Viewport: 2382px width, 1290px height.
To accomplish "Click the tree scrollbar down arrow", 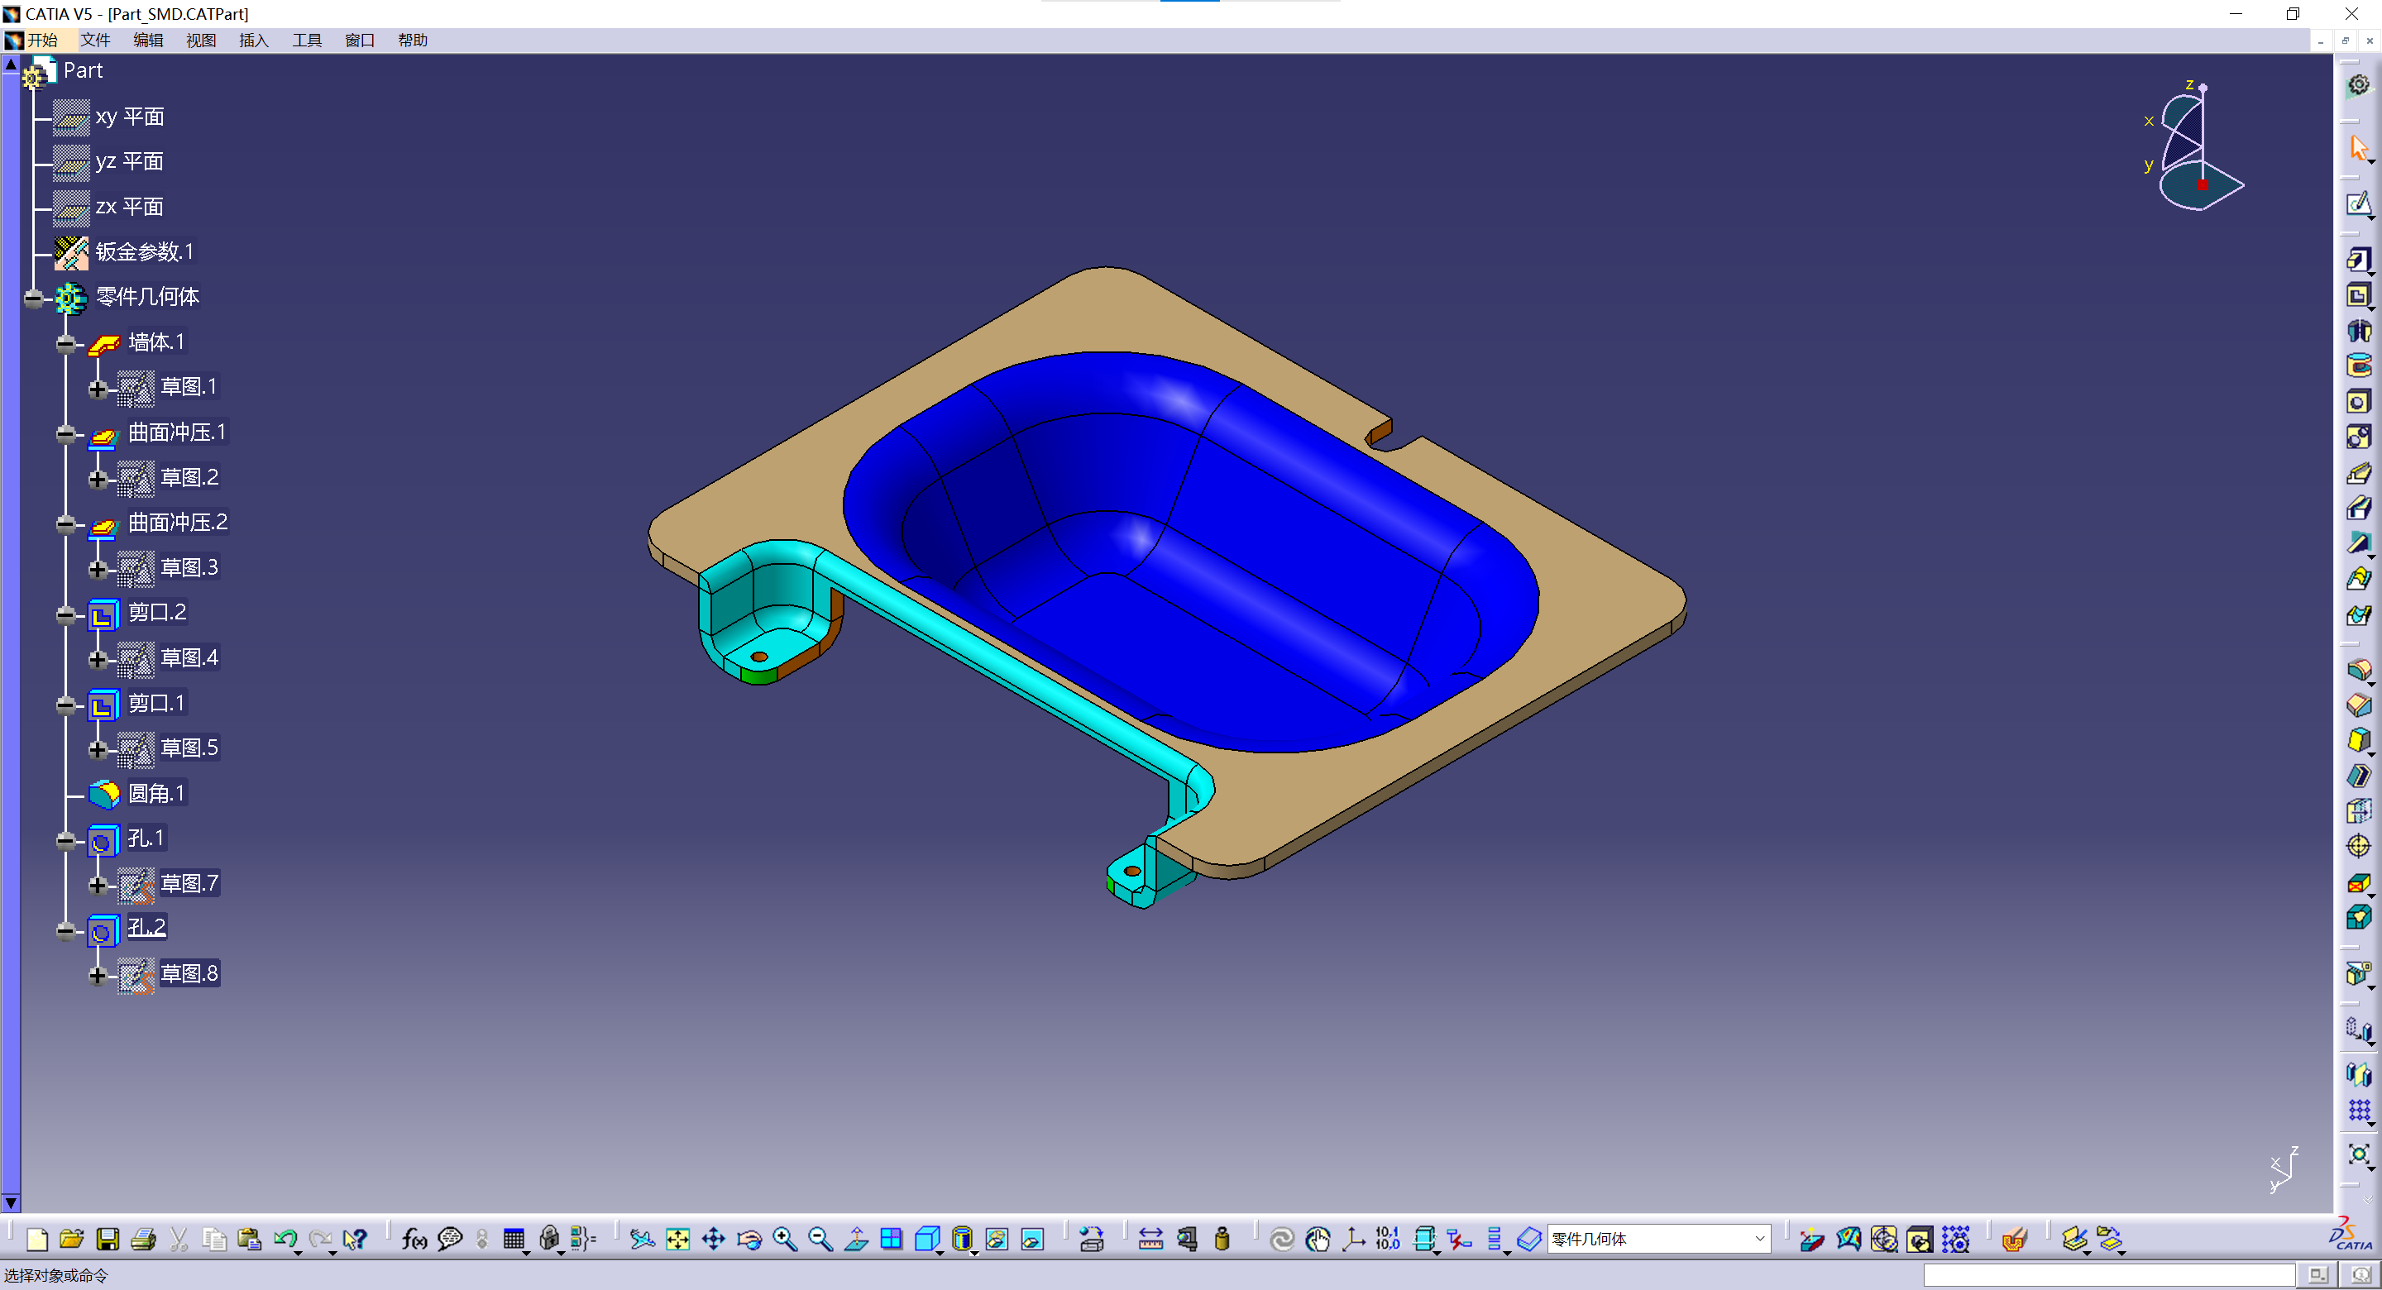I will coord(11,1203).
